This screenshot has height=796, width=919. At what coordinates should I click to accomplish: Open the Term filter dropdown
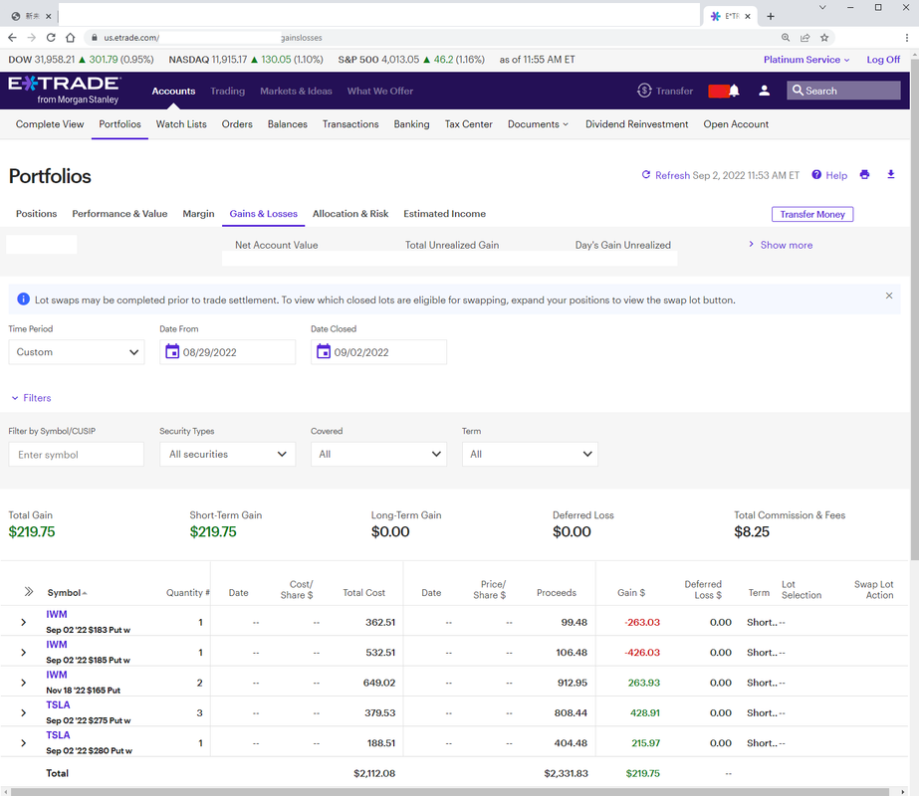pos(530,454)
